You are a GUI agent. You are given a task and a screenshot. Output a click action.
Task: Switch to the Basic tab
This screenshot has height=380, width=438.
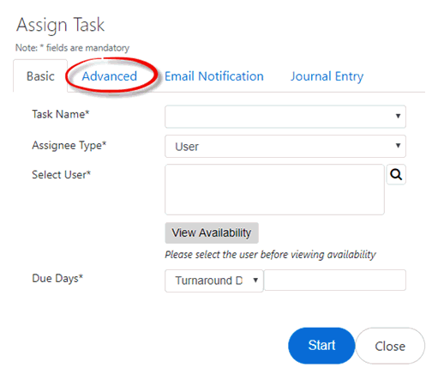click(40, 76)
